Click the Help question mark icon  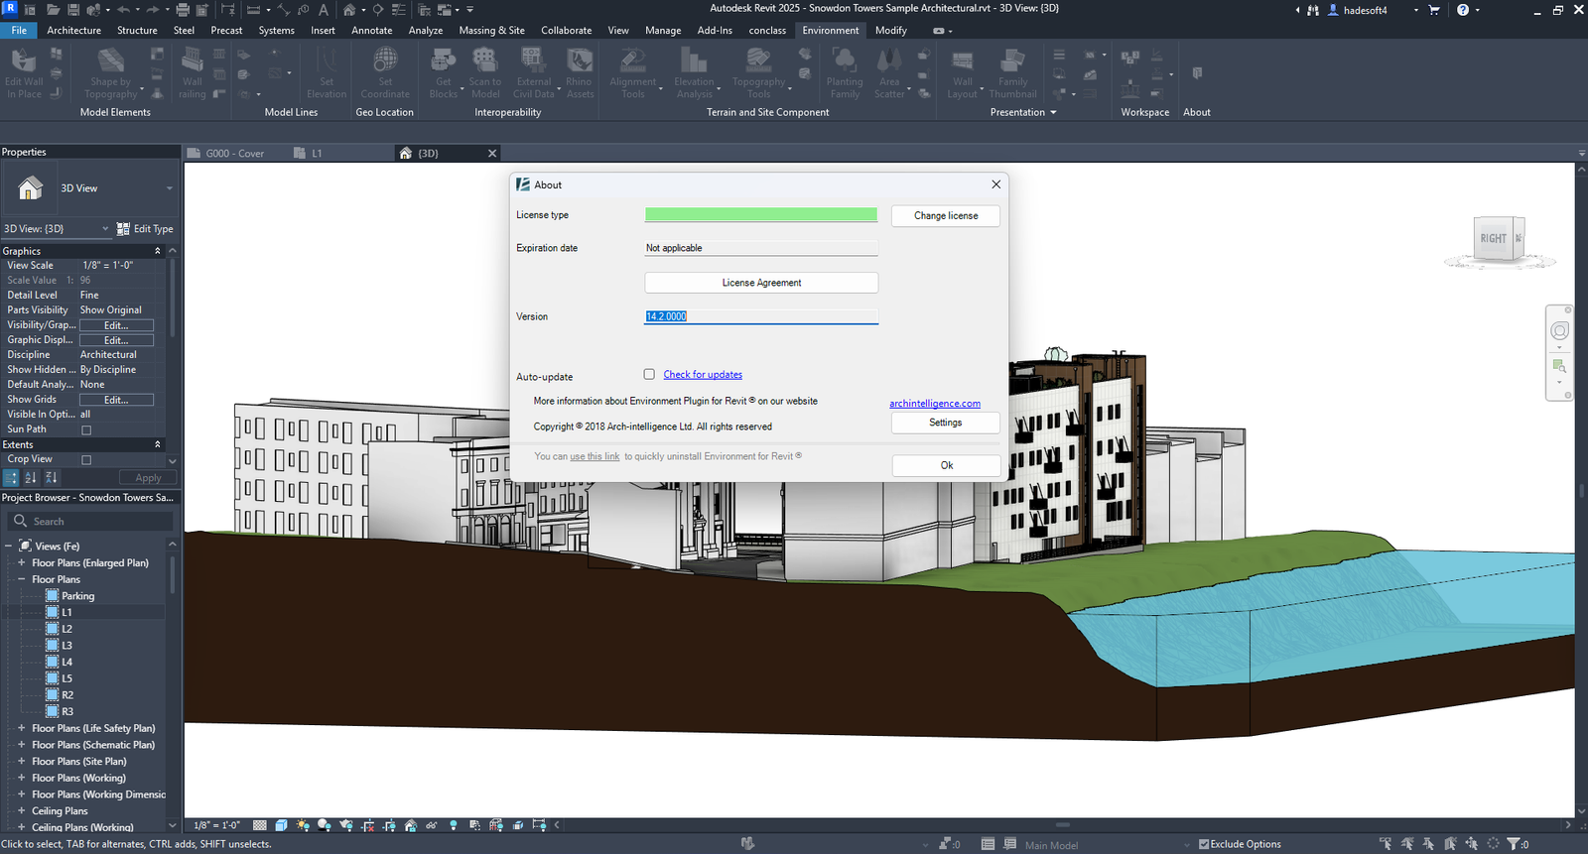coord(1463,10)
